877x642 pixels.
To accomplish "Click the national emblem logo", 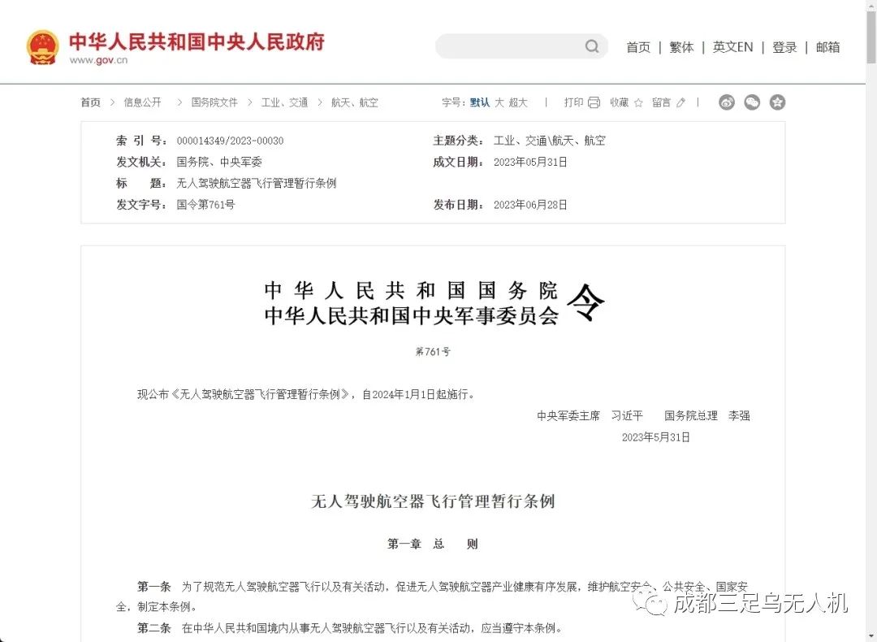I will pos(42,46).
